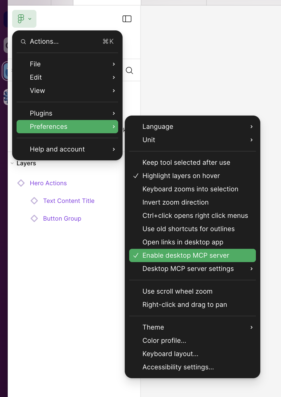Open the Edit menu
281x397 pixels.
(x=36, y=77)
